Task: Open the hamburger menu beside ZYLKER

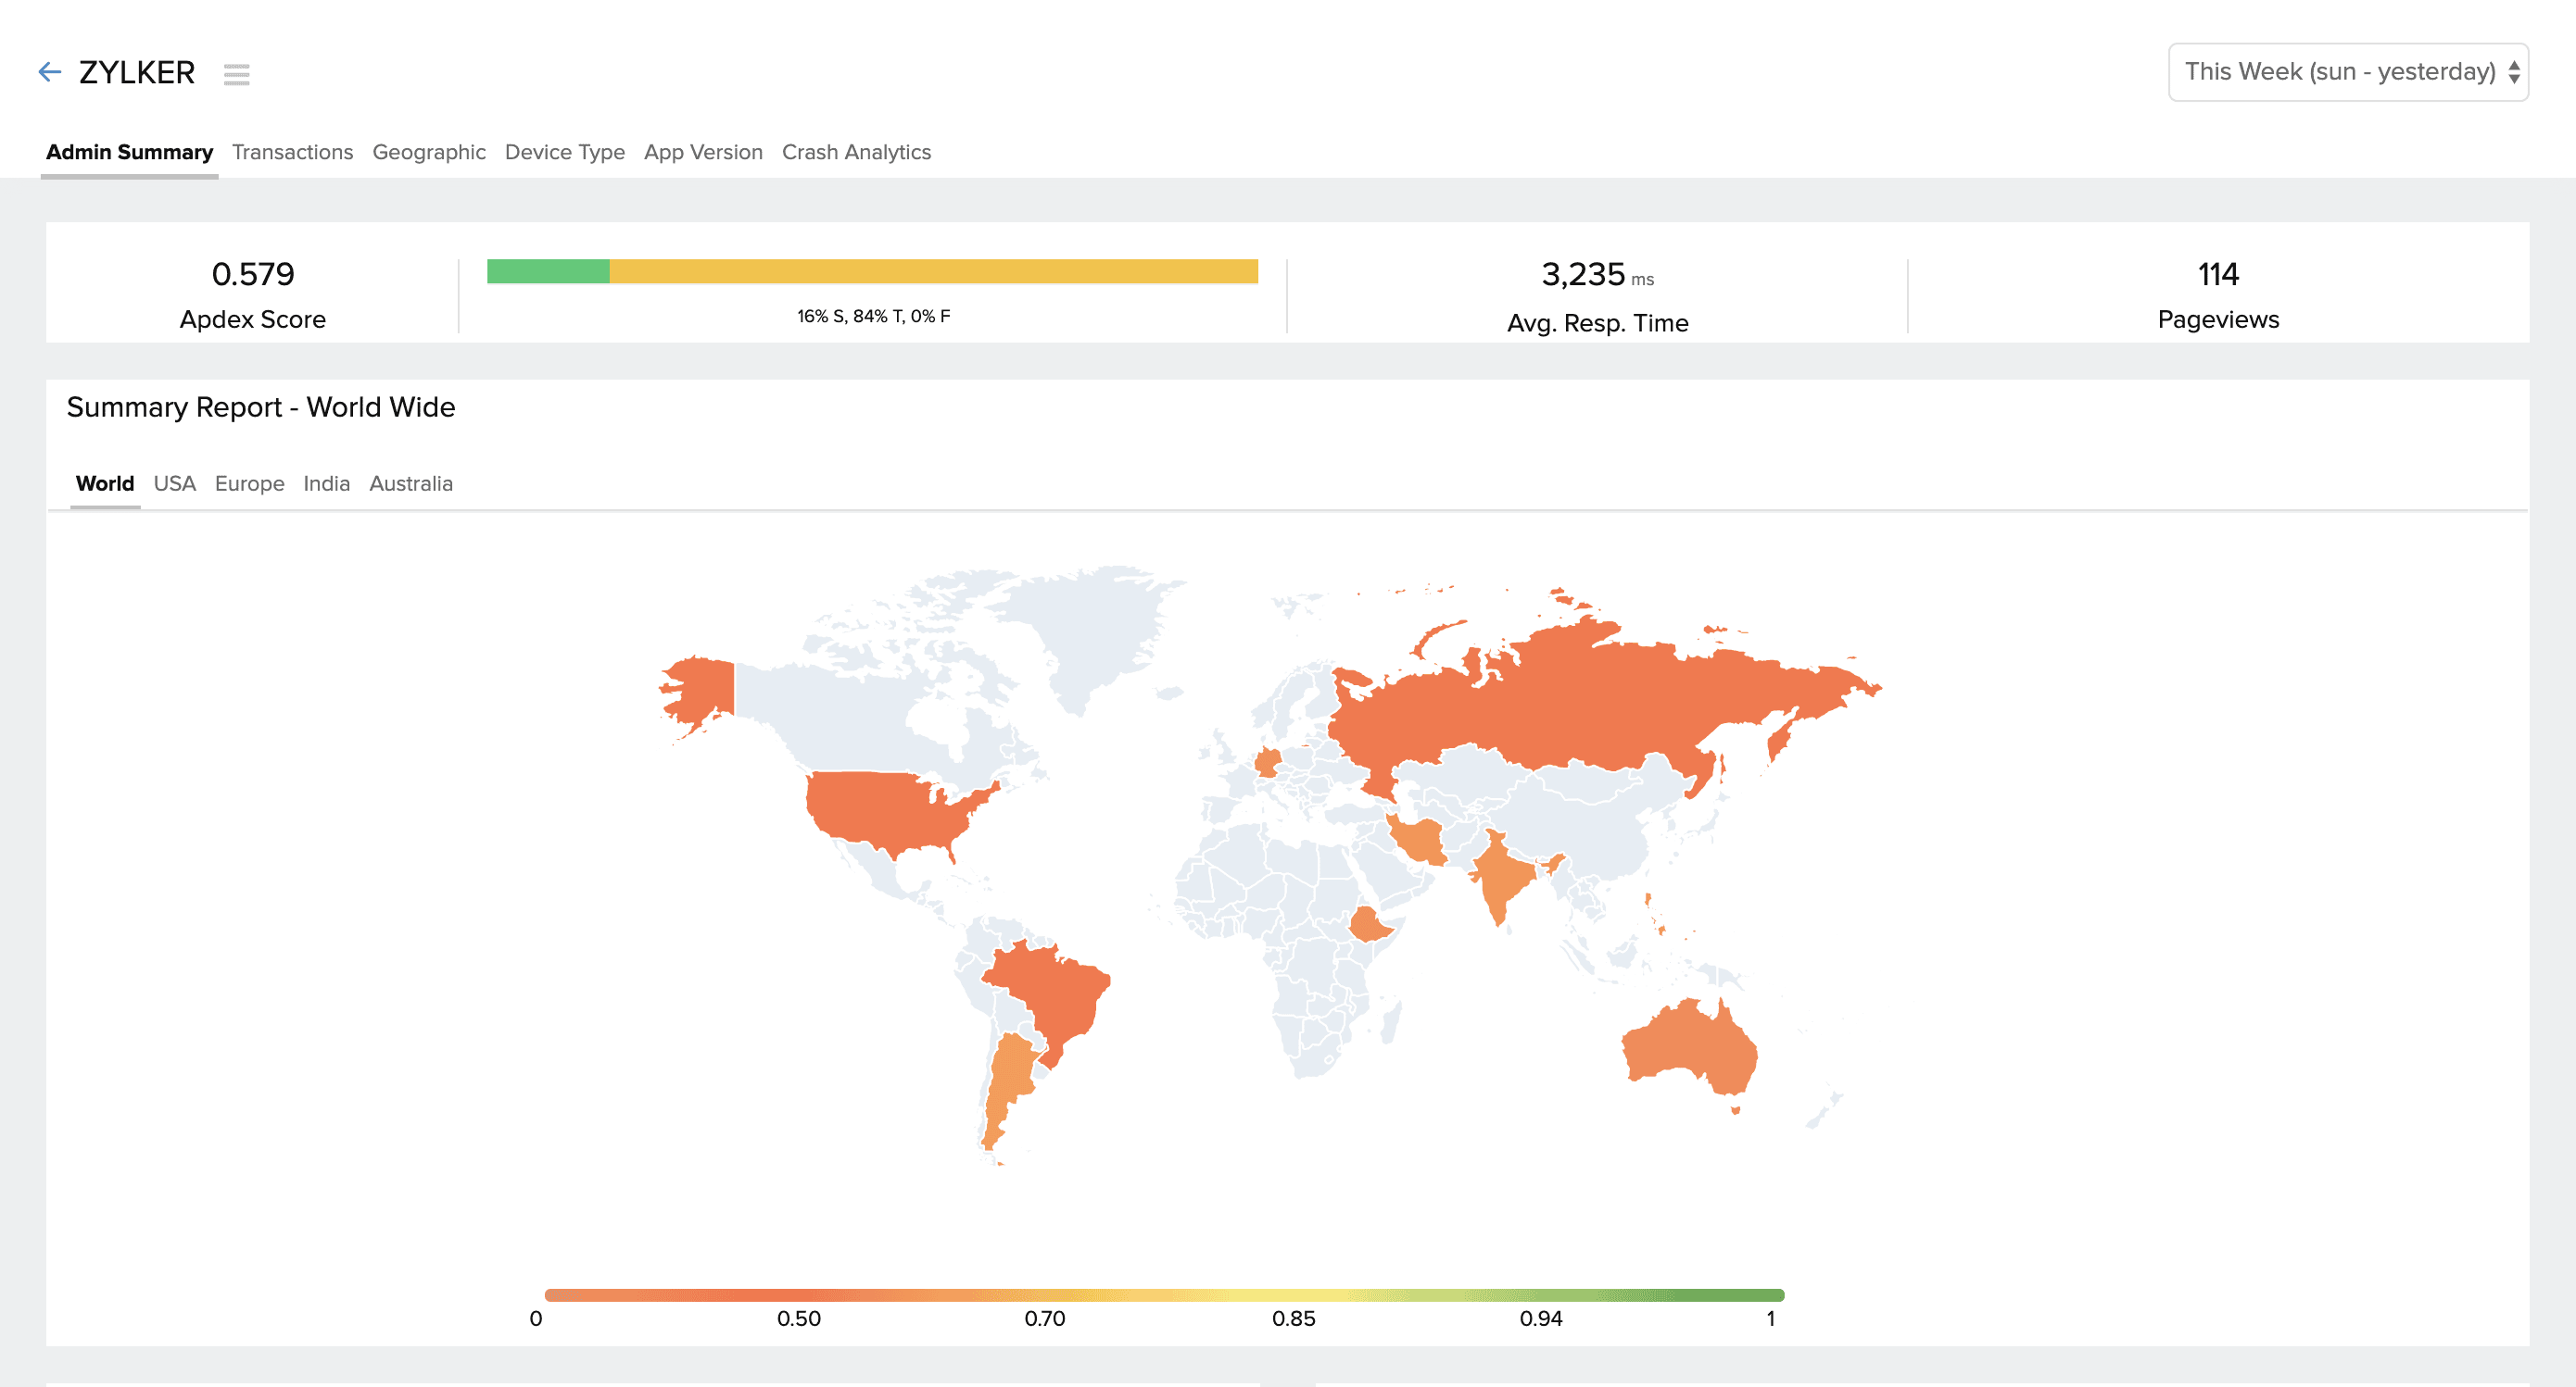Action: pyautogui.click(x=236, y=74)
